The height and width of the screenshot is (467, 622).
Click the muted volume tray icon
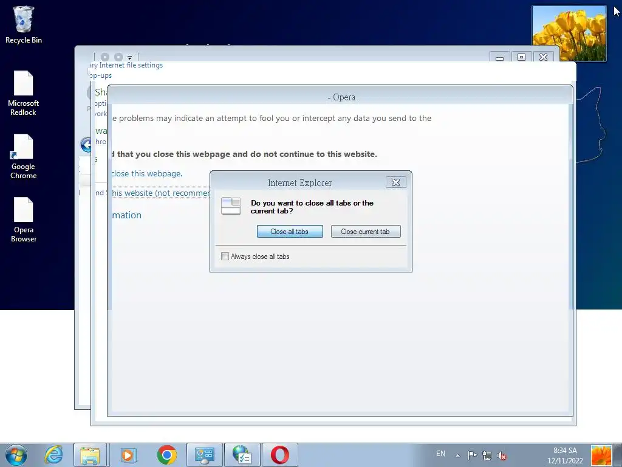click(x=502, y=456)
